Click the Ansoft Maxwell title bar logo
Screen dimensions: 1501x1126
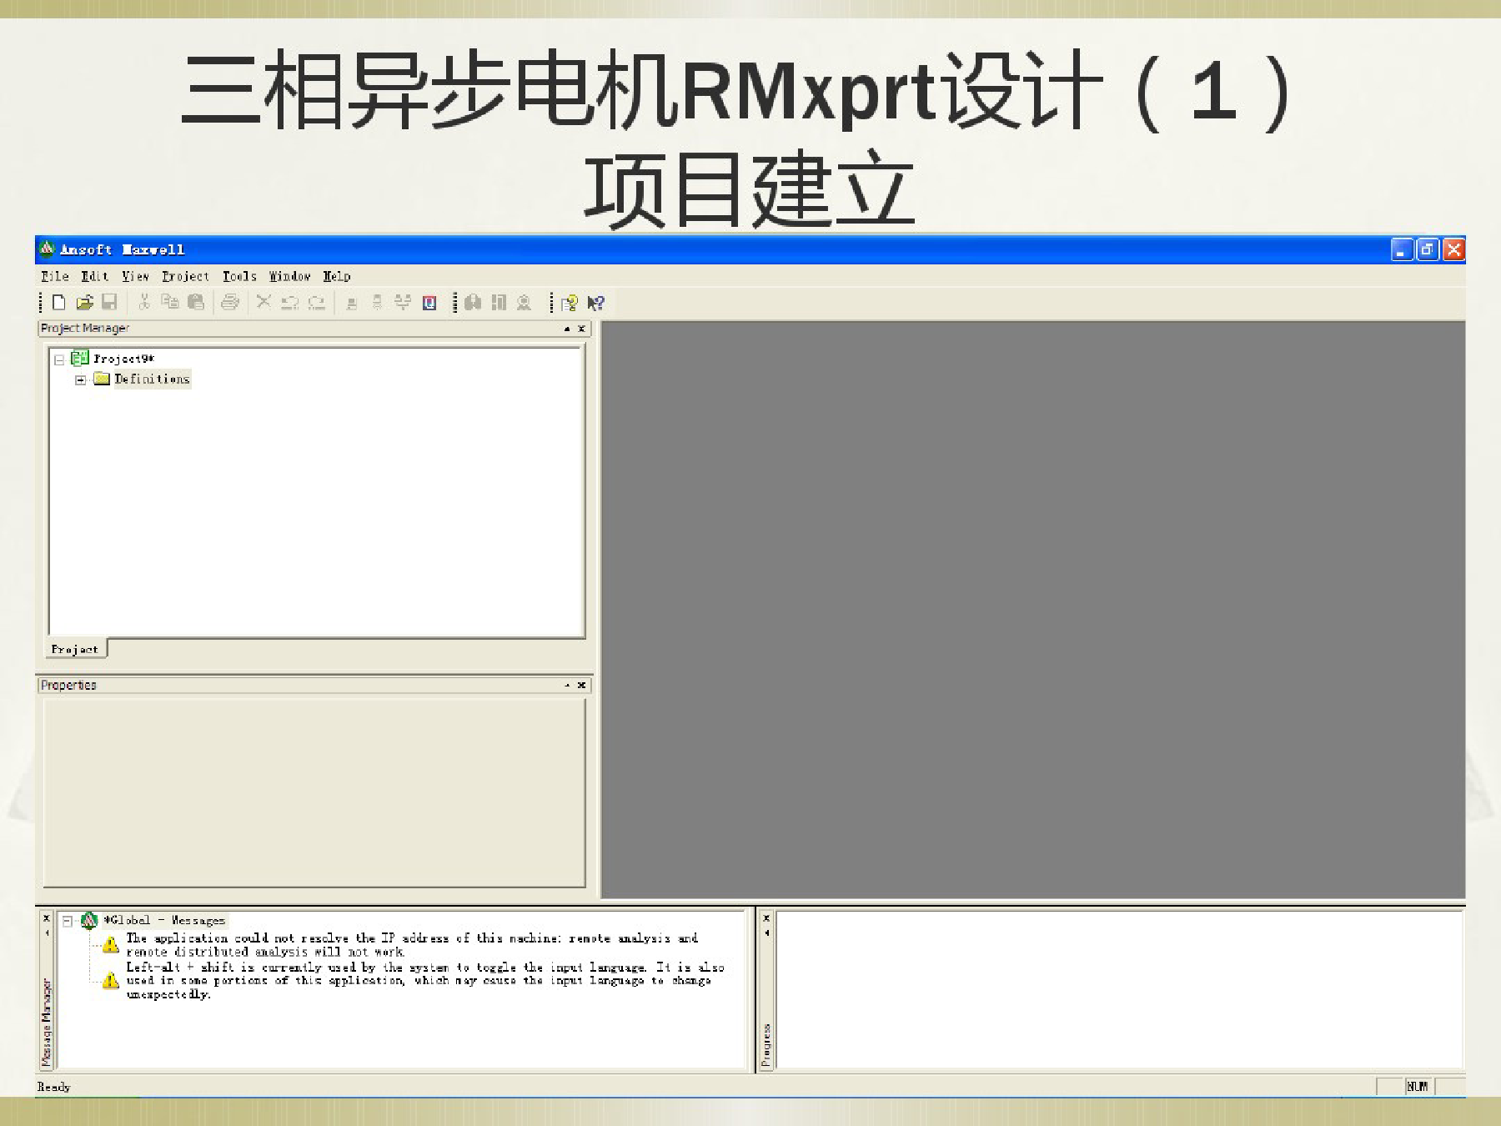[x=48, y=249]
